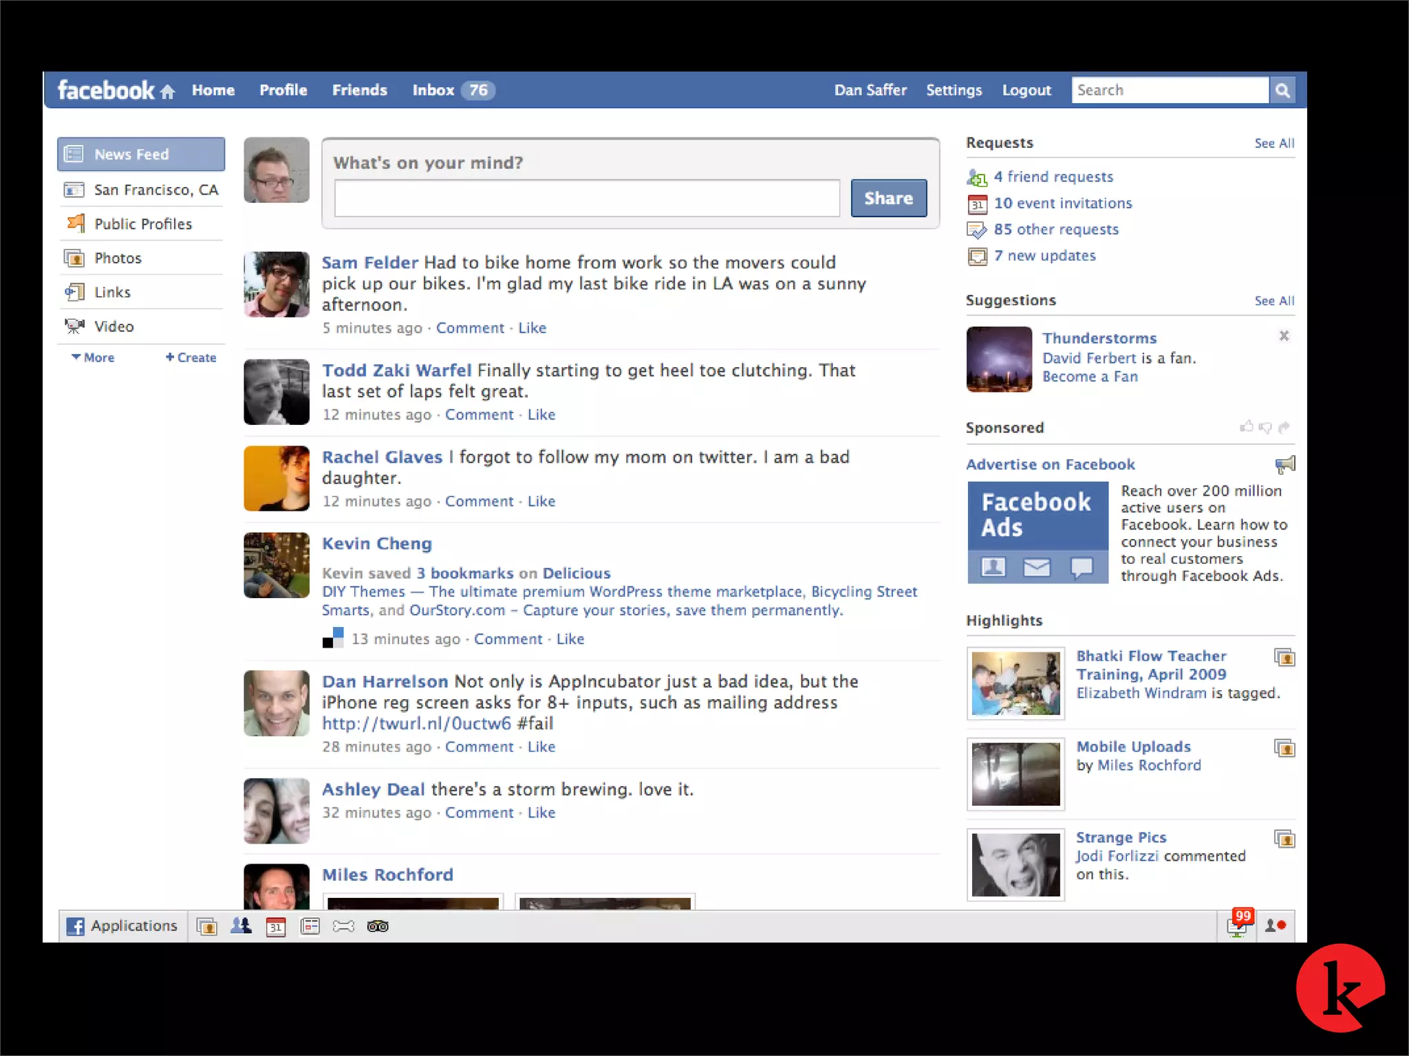Expand the Create filter option
1409x1056 pixels.
coord(191,357)
